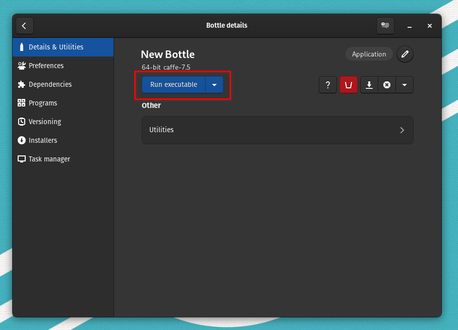The height and width of the screenshot is (330, 458).
Task: Open the arrow next to Run executable
Action: [x=214, y=85]
